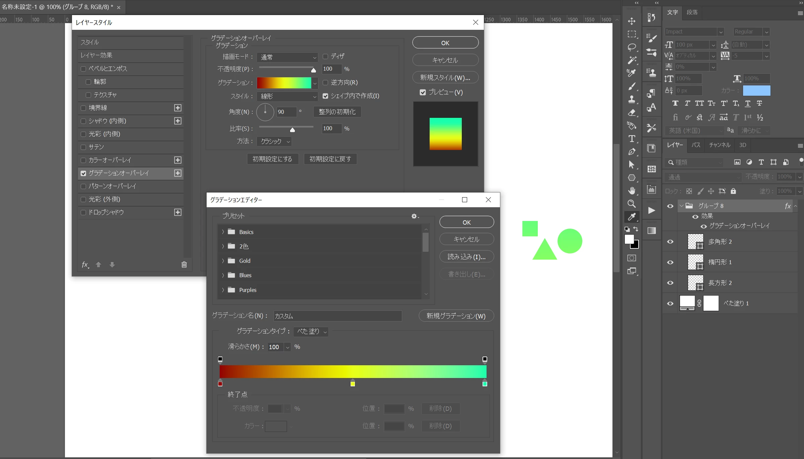804x459 pixels.
Task: Enable the Dither checkbox (ディザ)
Action: 325,56
